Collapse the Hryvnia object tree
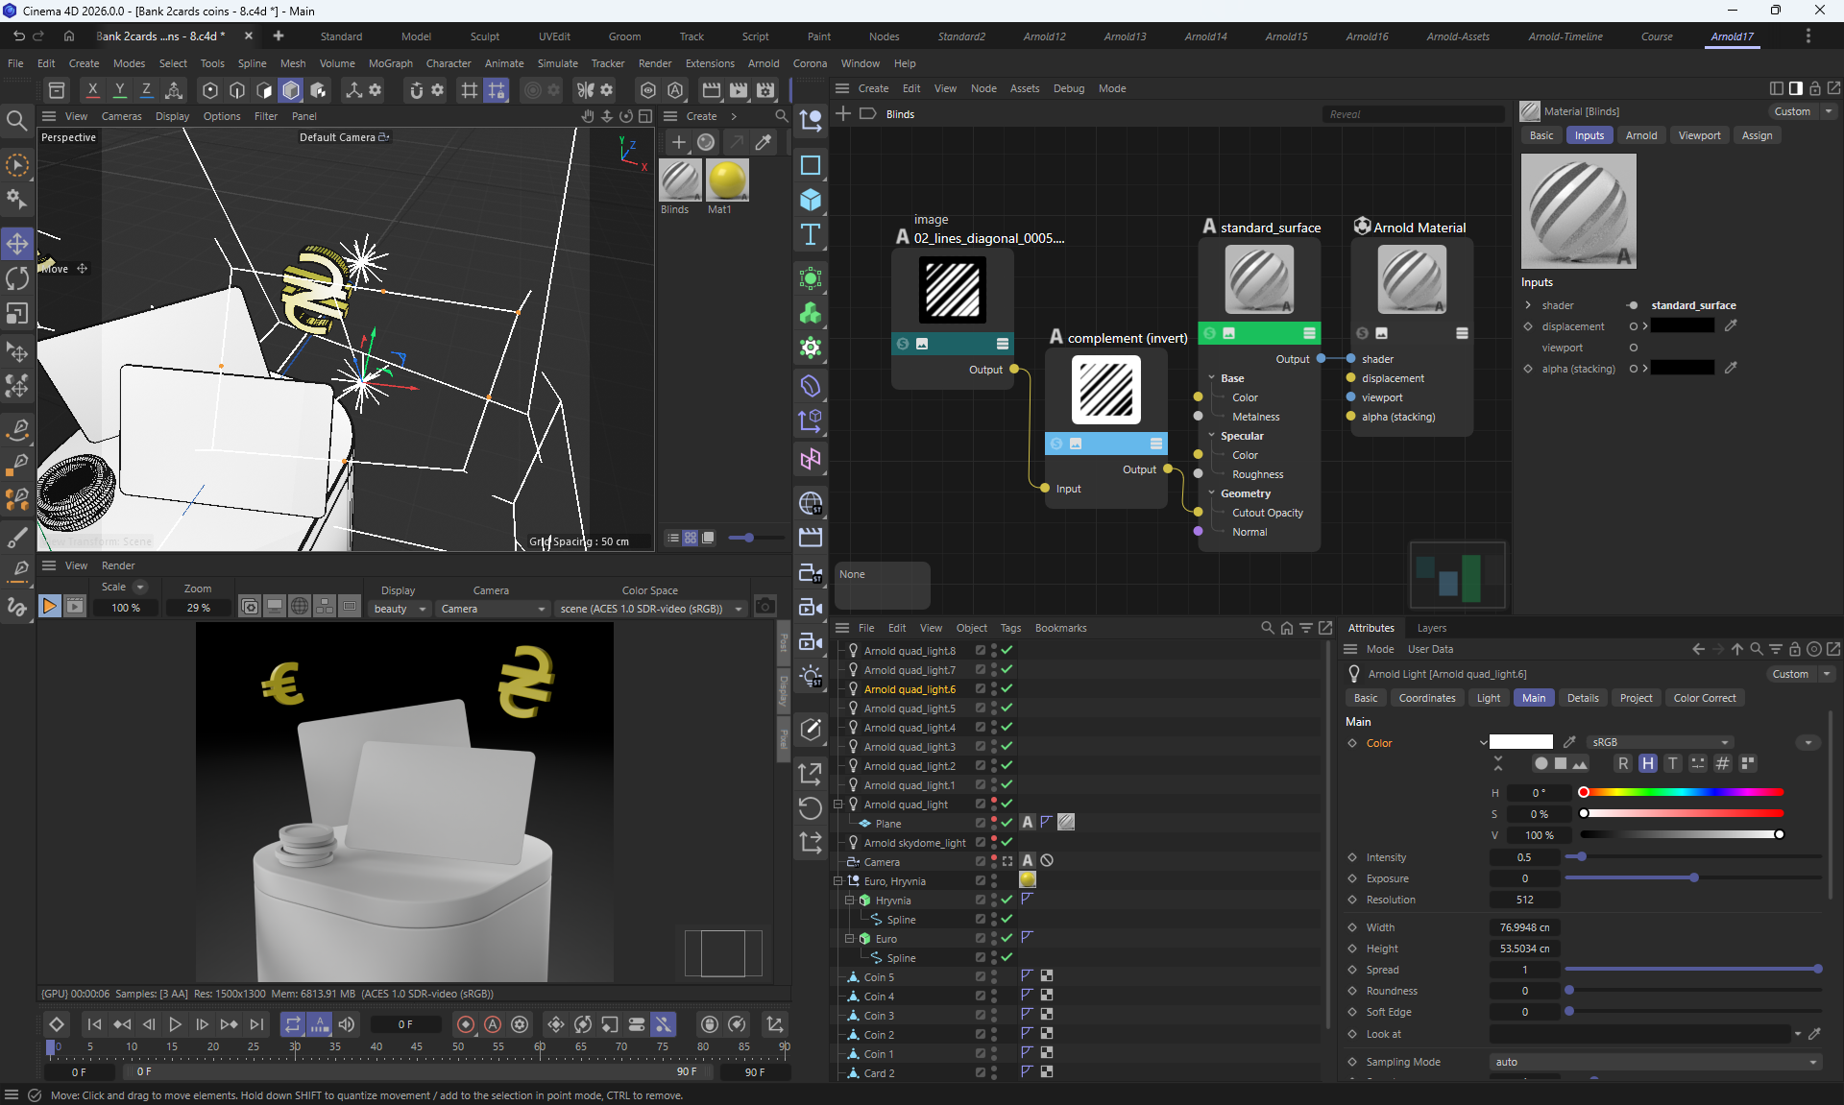Screen dimensions: 1844x1105 click(x=849, y=901)
